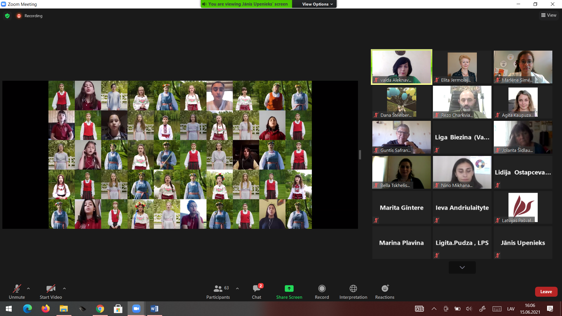This screenshot has width=562, height=316.
Task: Expand the arrow next to Participants
Action: tap(237, 288)
